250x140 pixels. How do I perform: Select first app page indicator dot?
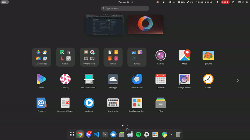(x=123, y=126)
